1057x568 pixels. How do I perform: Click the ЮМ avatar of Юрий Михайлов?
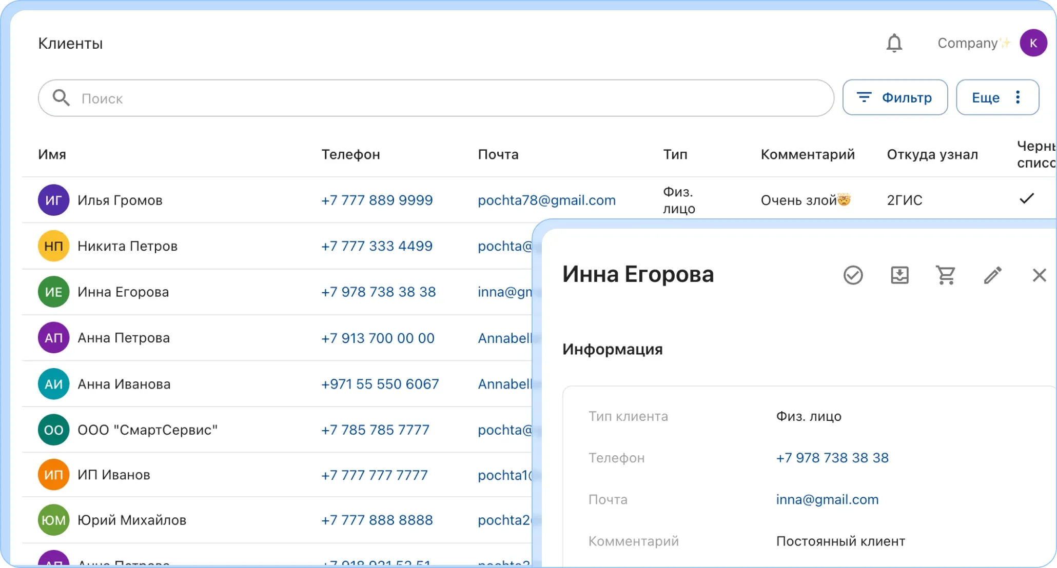tap(53, 520)
